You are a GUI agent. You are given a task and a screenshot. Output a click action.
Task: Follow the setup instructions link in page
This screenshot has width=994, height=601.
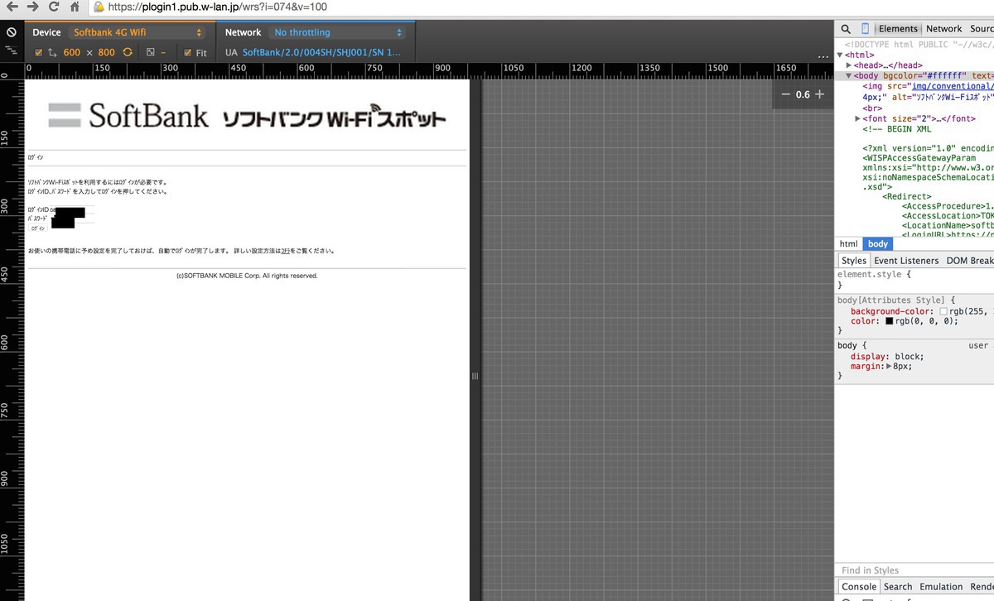[x=285, y=251]
